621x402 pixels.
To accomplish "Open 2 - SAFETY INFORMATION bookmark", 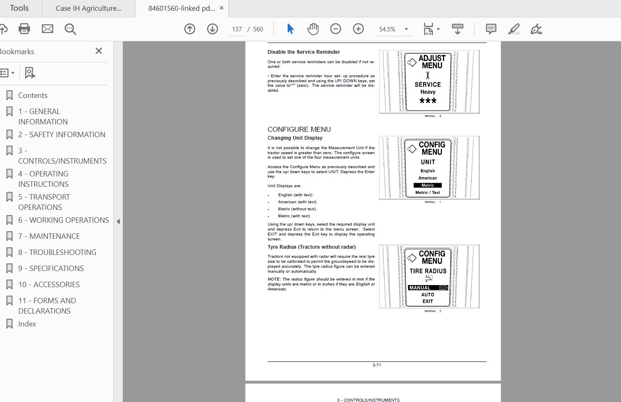I will click(x=62, y=135).
